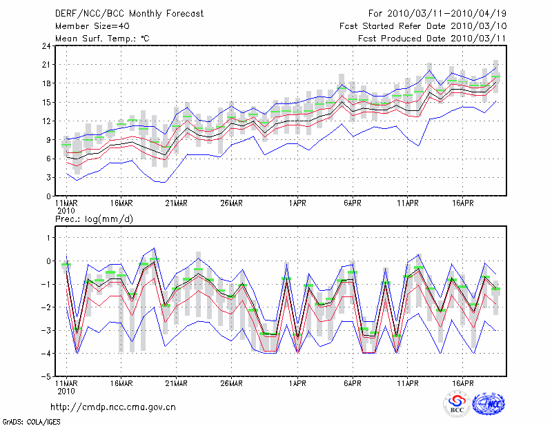Click the BCC logo icon
Image resolution: width=552 pixels, height=426 pixels.
pyautogui.click(x=457, y=404)
